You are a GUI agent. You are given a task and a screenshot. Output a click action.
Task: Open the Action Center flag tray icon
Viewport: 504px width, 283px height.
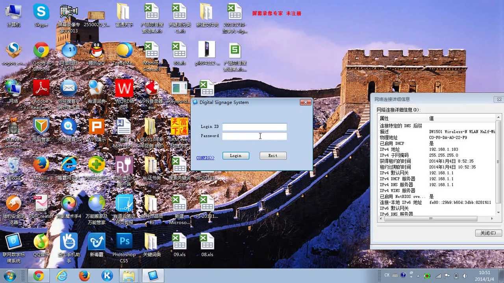click(x=447, y=276)
